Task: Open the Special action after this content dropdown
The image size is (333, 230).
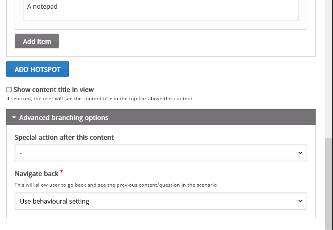Action: coord(160,153)
